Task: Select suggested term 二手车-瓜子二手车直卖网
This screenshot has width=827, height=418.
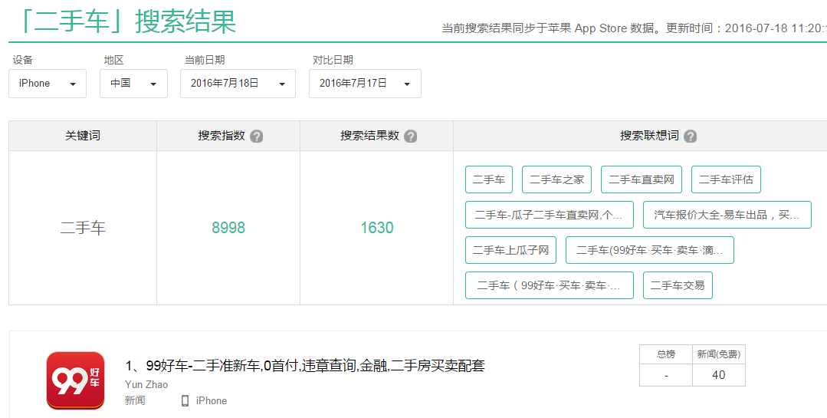Action: pos(550,215)
